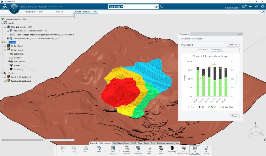The image size is (266, 156).
Task: Click the tag icon next to search
Action: point(162,7)
